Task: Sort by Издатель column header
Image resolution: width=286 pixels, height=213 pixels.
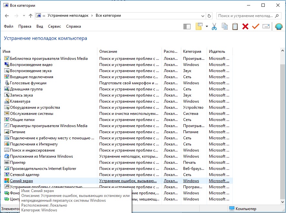Action: (x=217, y=51)
